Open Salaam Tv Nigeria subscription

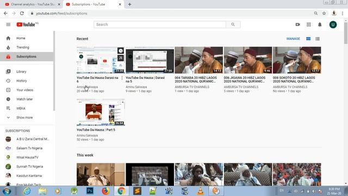[x=27, y=148]
